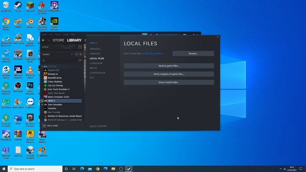Click the Microsoft Teams desktop icon
The image size is (306, 172).
(6, 152)
